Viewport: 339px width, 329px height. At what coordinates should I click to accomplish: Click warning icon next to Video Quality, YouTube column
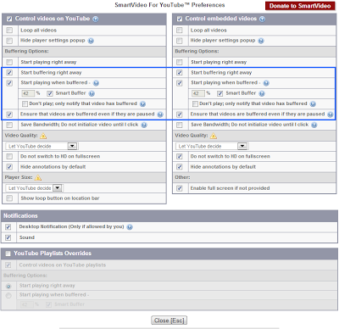point(43,136)
